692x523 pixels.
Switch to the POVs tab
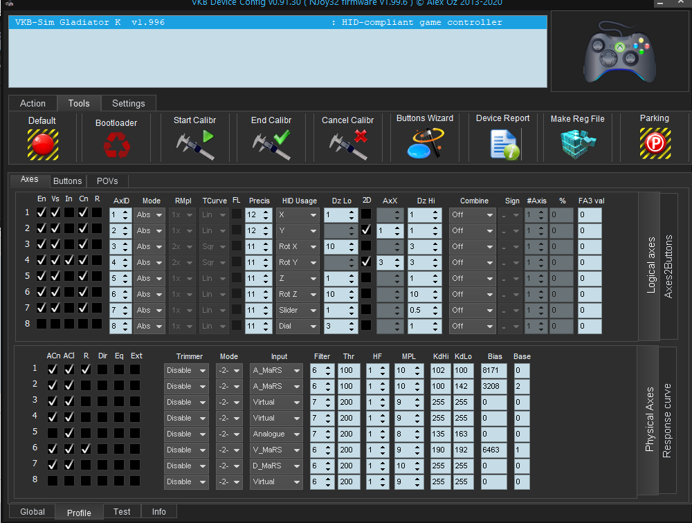point(107,181)
